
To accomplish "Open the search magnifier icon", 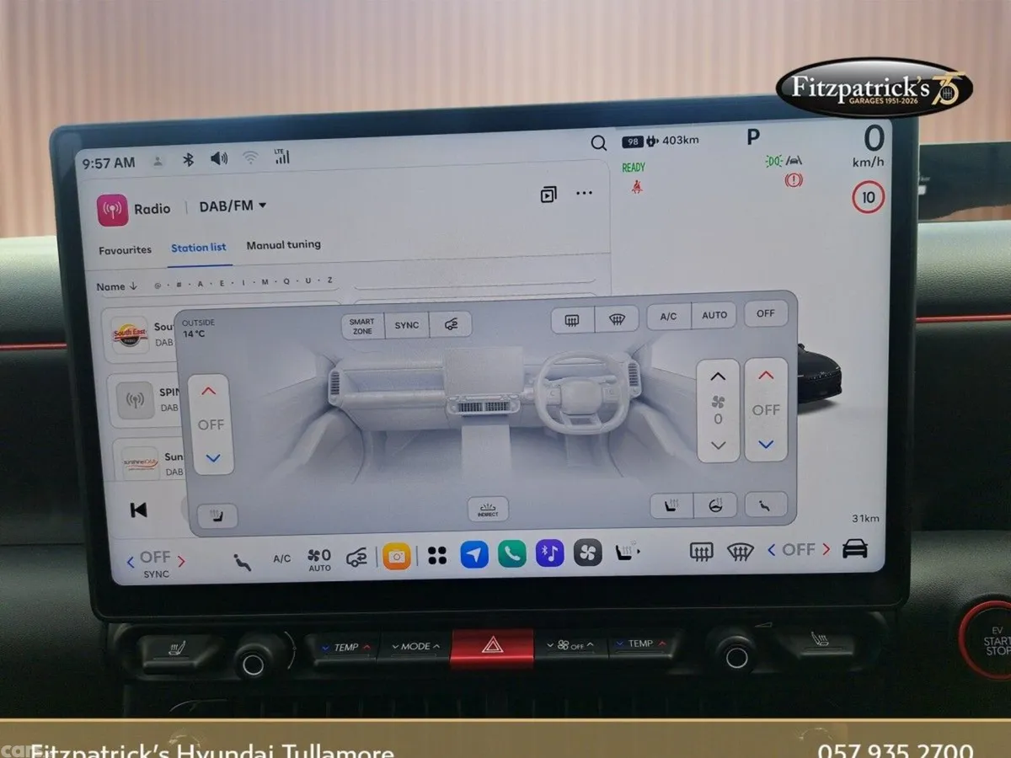I will (x=598, y=143).
